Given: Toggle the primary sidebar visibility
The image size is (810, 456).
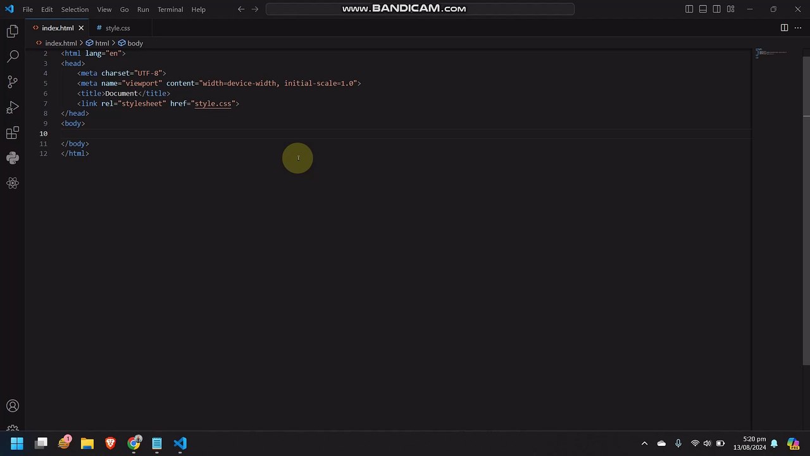Looking at the screenshot, I should point(689,9).
